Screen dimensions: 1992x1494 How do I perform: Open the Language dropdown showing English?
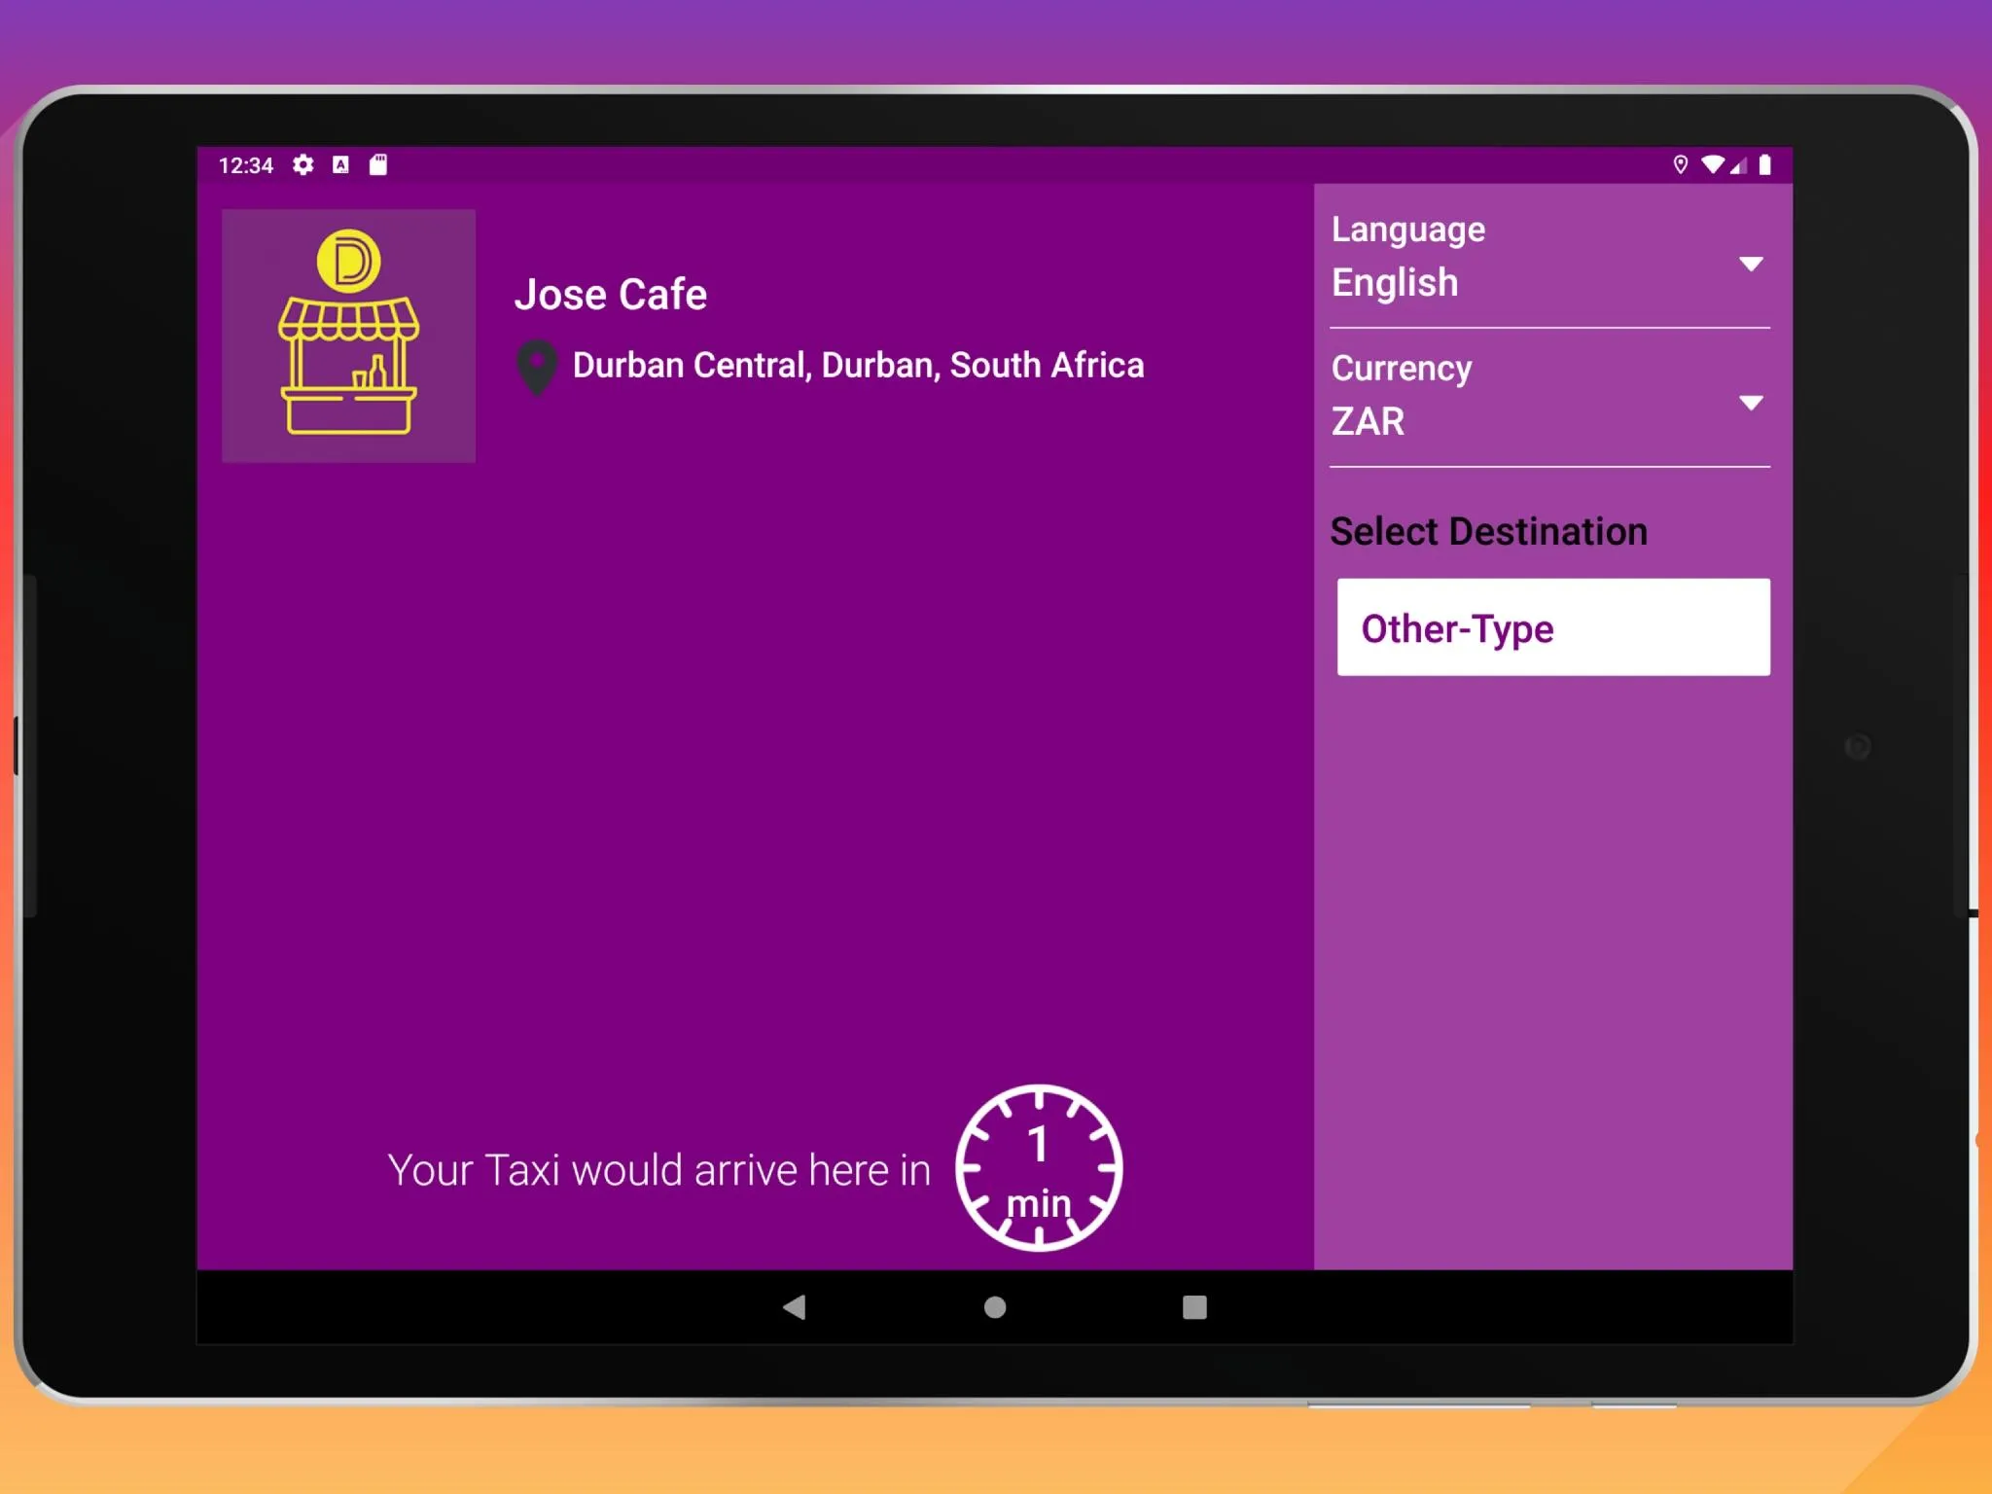click(x=1549, y=258)
